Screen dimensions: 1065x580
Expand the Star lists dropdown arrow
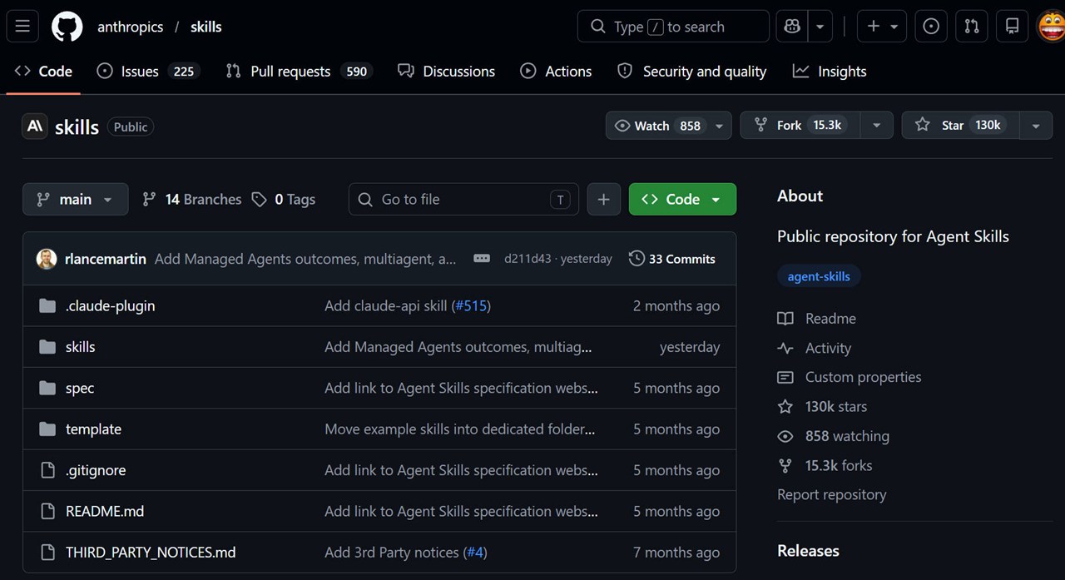click(x=1036, y=126)
